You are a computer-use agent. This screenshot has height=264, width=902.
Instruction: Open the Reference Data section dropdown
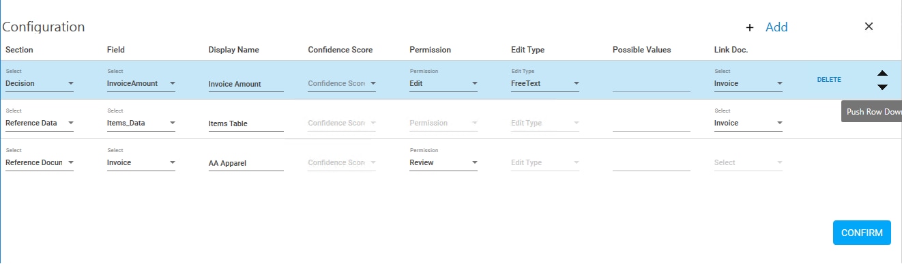point(40,123)
